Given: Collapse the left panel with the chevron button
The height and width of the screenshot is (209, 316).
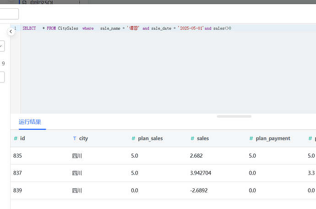Looking at the screenshot, I should tap(11, 32).
